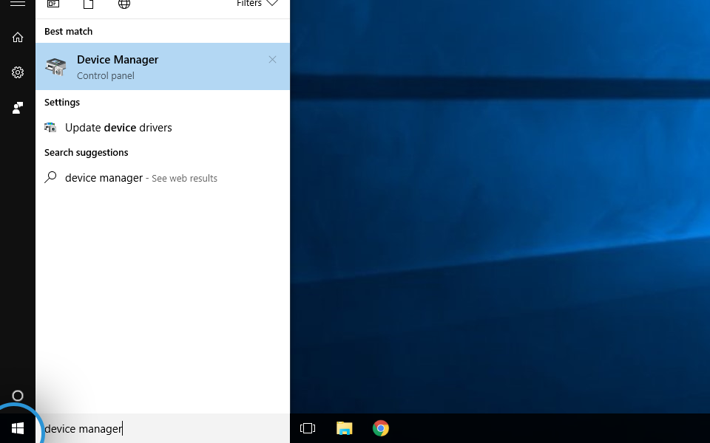Click the Windows Start button
This screenshot has width=710, height=443.
[x=18, y=428]
